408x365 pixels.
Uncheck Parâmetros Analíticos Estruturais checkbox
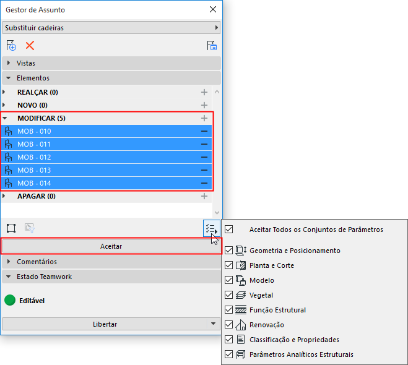pyautogui.click(x=228, y=354)
